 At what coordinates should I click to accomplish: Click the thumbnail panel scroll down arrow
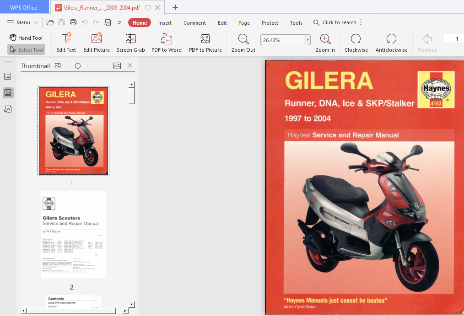(x=132, y=304)
